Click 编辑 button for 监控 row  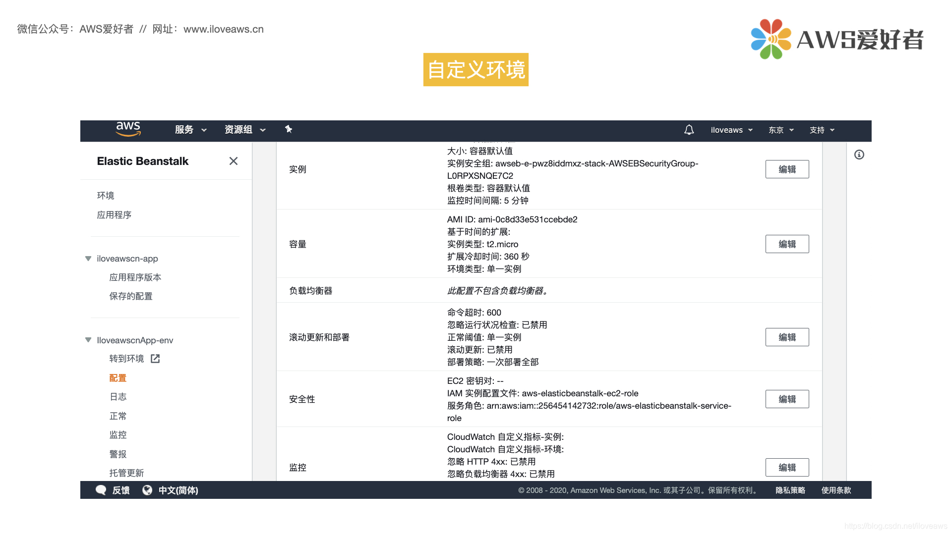pos(787,468)
